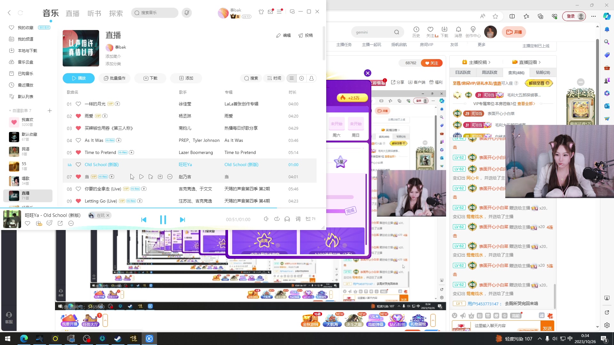This screenshot has width=614, height=345.
Task: Close the 在玩 tag in the player bar
Action: pyautogui.click(x=108, y=215)
